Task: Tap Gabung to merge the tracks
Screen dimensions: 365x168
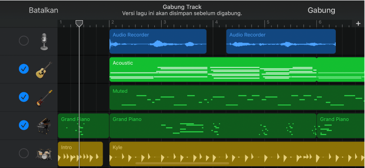Action: (x=321, y=10)
